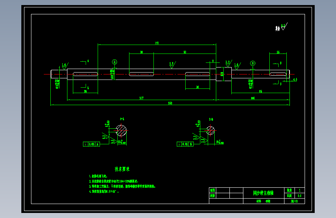The width and height of the screenshot is (336, 218).
Task: Select the circled datum B symbol
Action: pyautogui.click(x=253, y=63)
